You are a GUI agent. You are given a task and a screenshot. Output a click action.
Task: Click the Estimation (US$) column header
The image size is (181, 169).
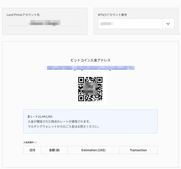click(x=93, y=150)
